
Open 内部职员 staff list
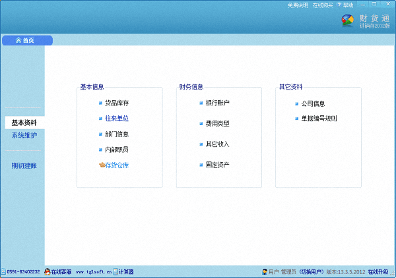pos(117,150)
